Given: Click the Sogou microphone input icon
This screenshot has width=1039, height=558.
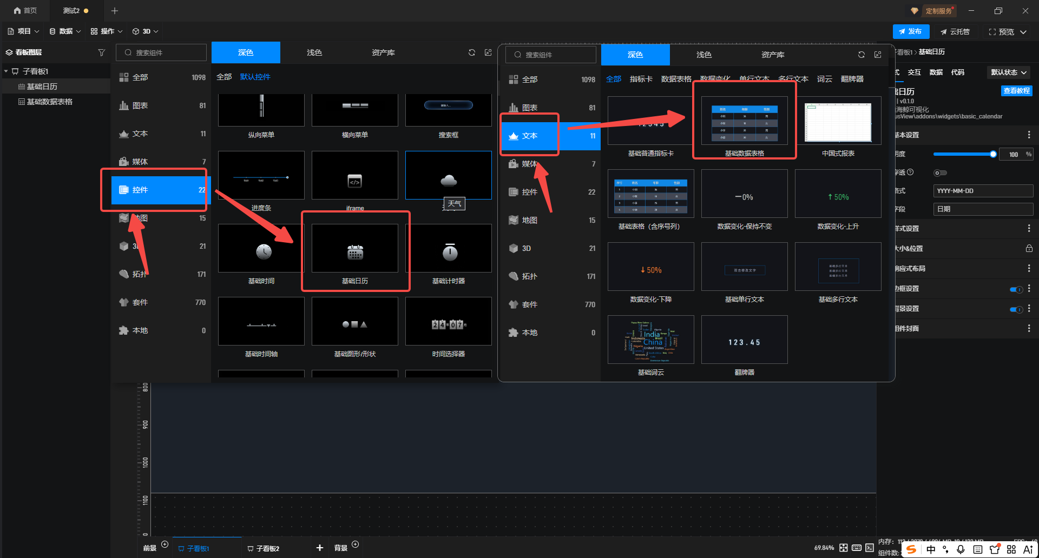Looking at the screenshot, I should (961, 549).
